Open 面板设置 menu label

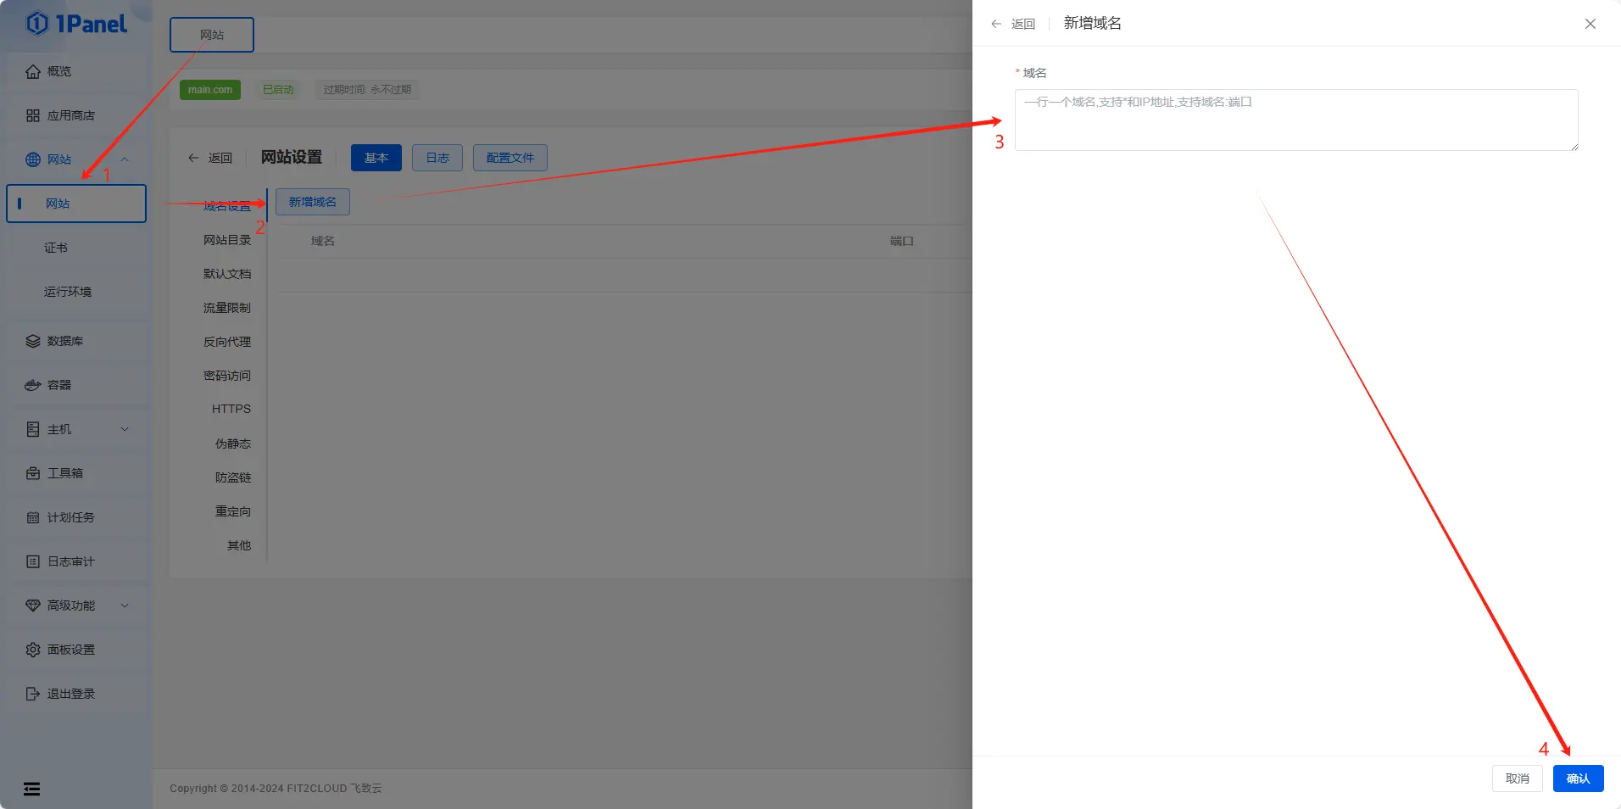click(71, 650)
